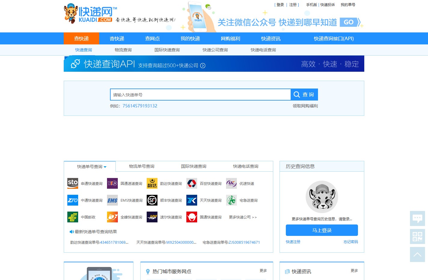This screenshot has height=280, width=428.
Task: Open the 查网点 main nav tab
Action: [152, 38]
